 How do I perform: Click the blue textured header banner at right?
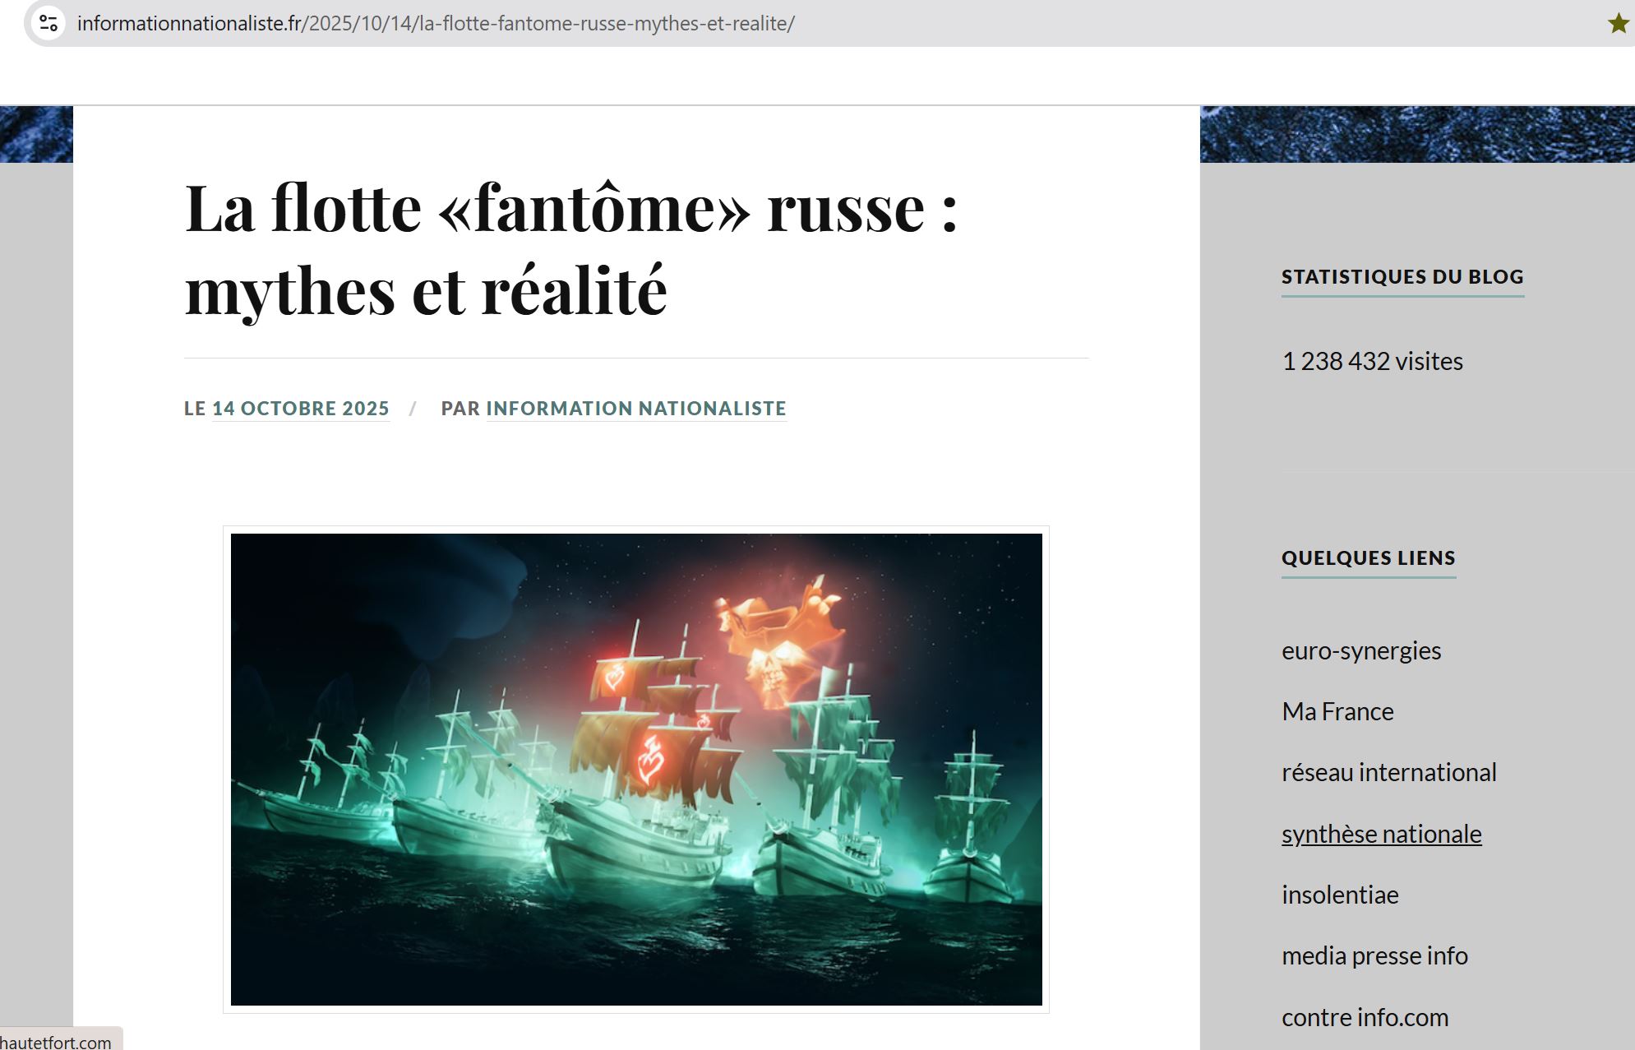(x=1416, y=133)
